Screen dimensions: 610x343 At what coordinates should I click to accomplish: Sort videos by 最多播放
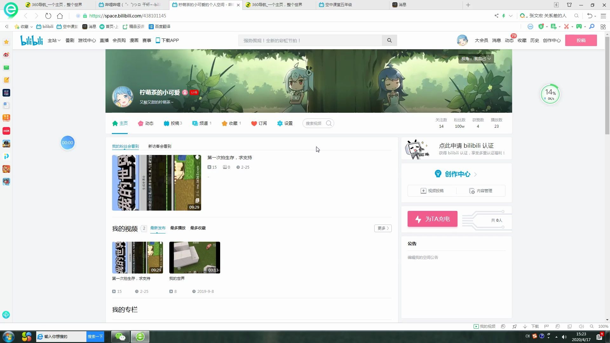tap(178, 228)
